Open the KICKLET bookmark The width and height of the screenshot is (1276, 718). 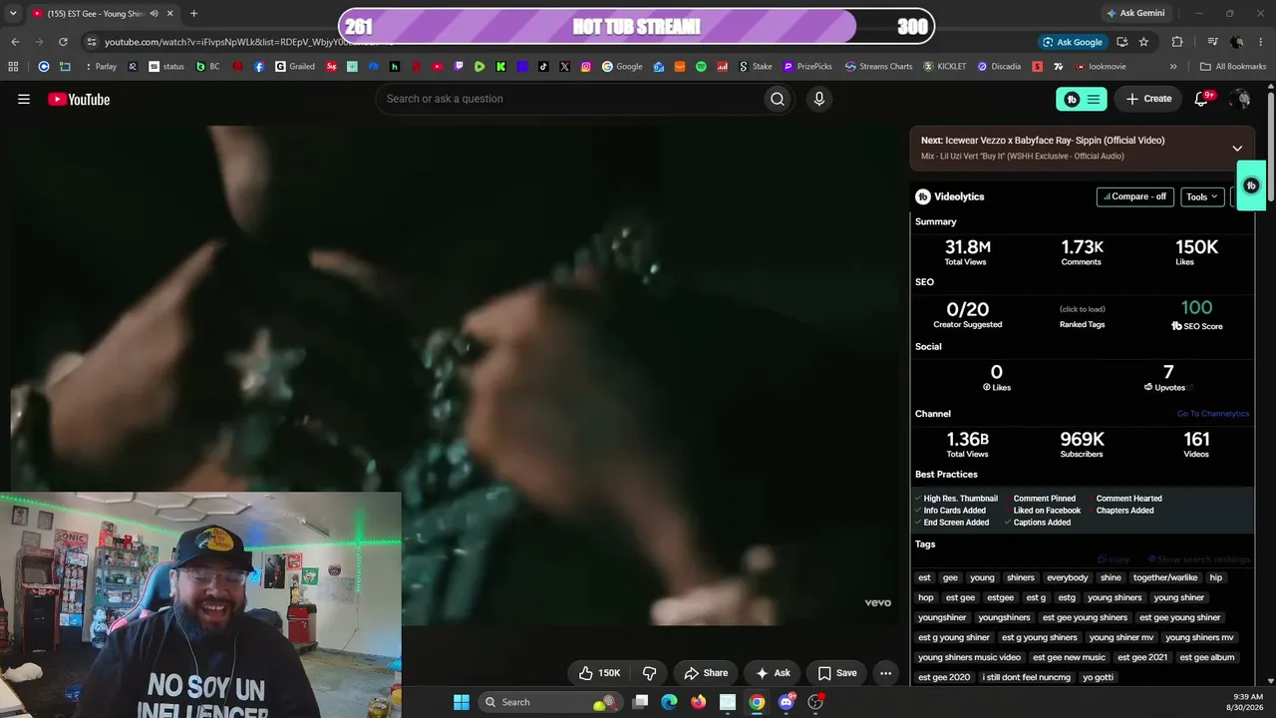pyautogui.click(x=945, y=67)
